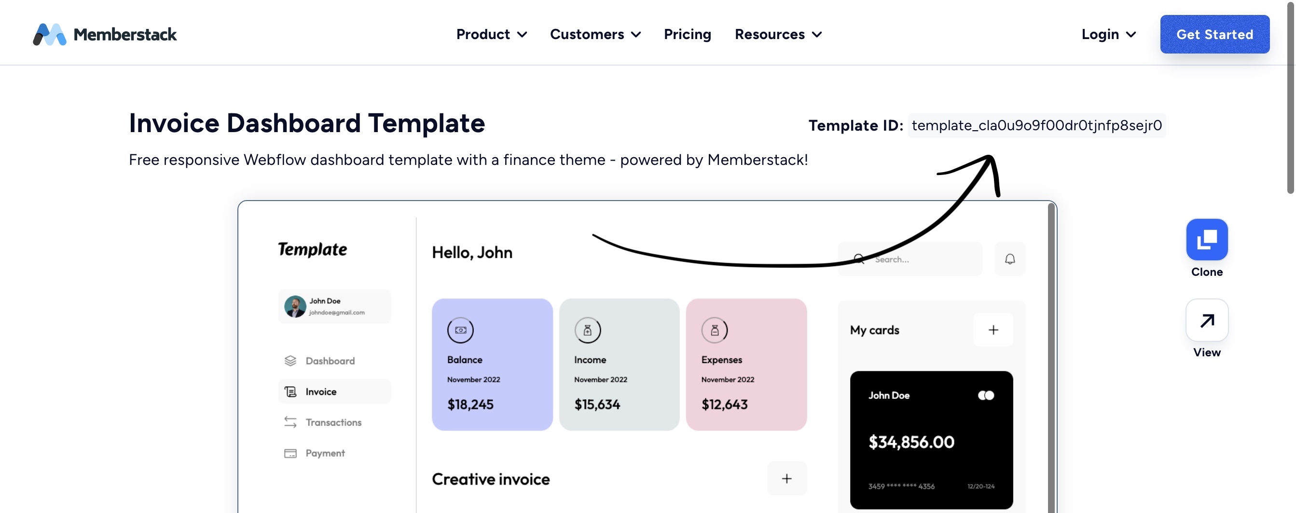Click the Expenses $12,643 card
Viewport: 1296px width, 513px height.
746,364
